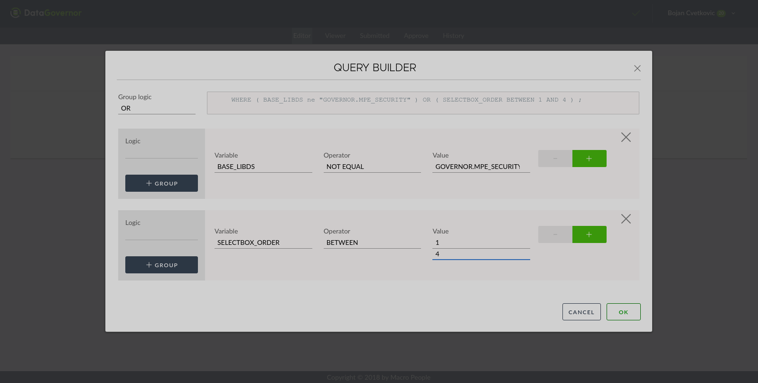The width and height of the screenshot is (758, 383).
Task: Click the DataGovernor logo icon
Action: [16, 13]
